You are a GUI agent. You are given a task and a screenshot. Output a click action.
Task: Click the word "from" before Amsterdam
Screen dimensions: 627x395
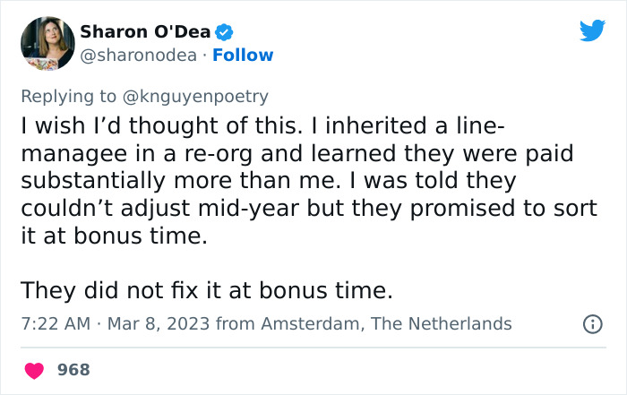pos(236,323)
